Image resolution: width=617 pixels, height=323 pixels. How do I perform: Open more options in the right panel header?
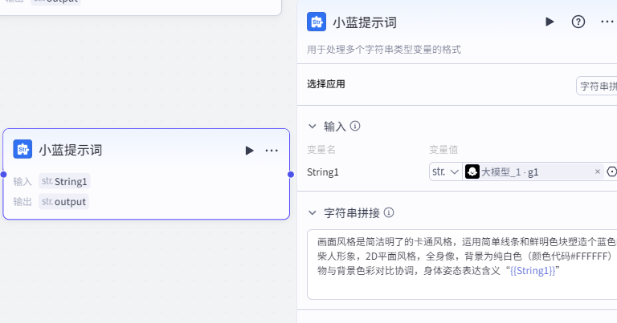point(607,22)
